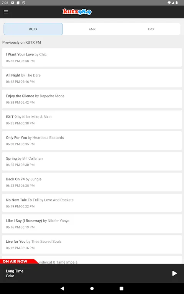Open Spring by Bill Callahan entry

pyautogui.click(x=92, y=162)
